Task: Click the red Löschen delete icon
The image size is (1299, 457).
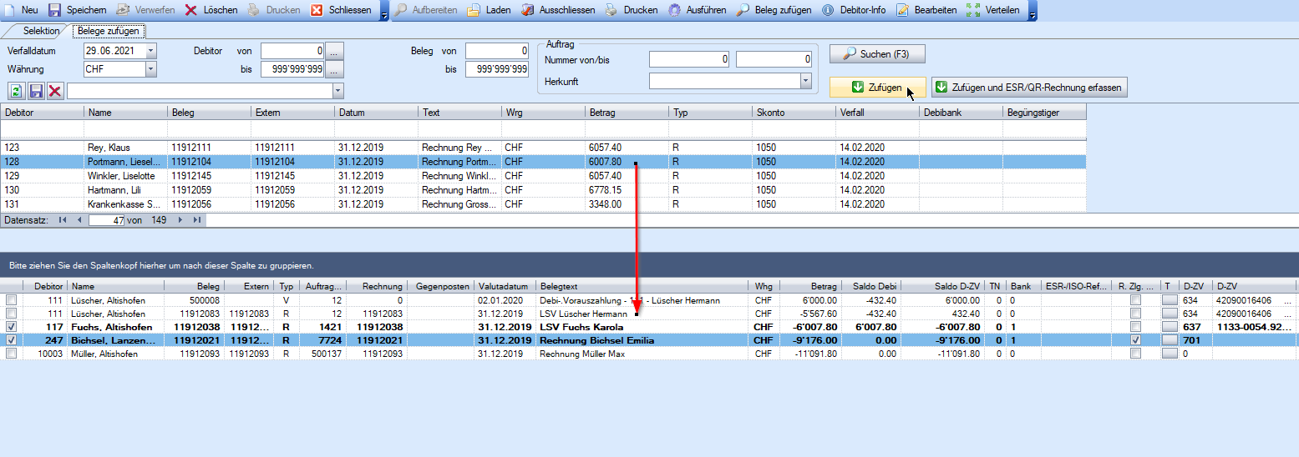Action: [190, 10]
